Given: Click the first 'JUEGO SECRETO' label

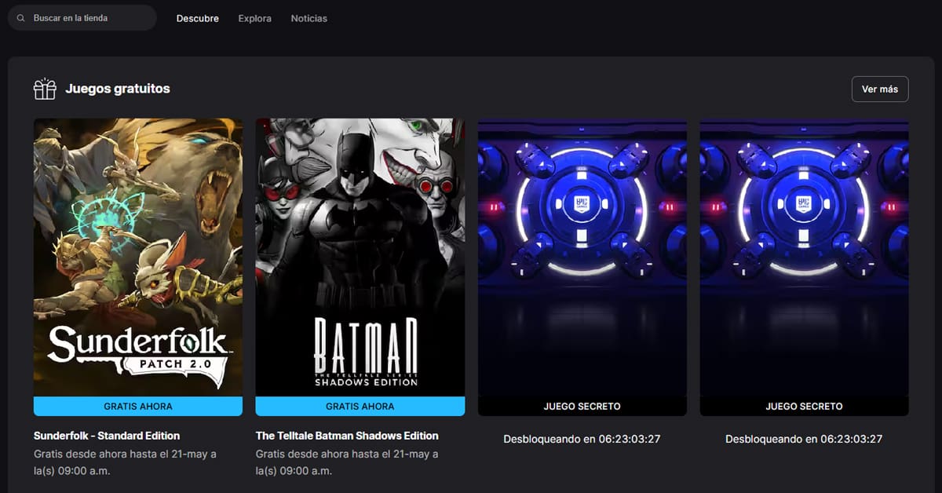Looking at the screenshot, I should point(582,407).
